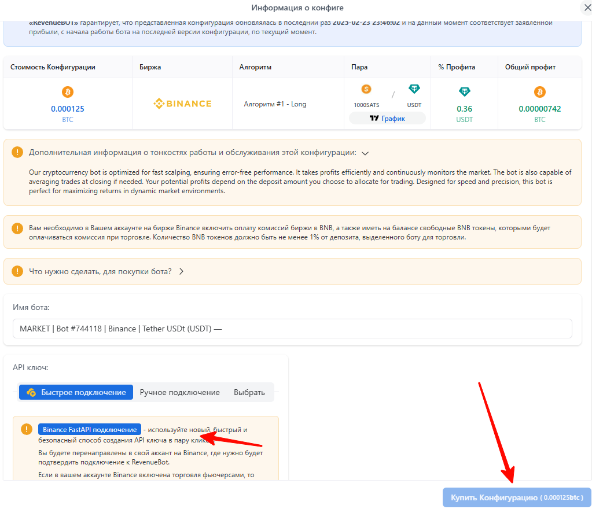Click the Binance exchange logo
592x509 pixels.
(x=182, y=104)
